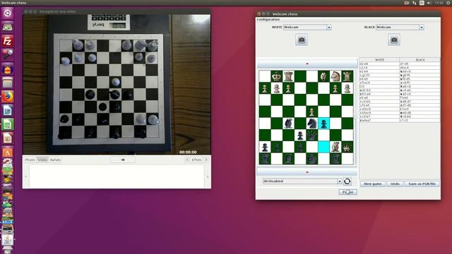Start a New game
The height and width of the screenshot is (254, 452).
pyautogui.click(x=372, y=183)
